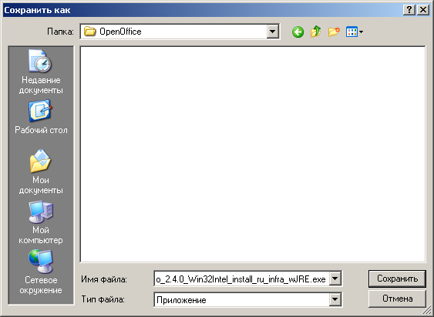This screenshot has height=317, width=434.
Task: Open Недавние документы in the places bar
Action: click(41, 72)
